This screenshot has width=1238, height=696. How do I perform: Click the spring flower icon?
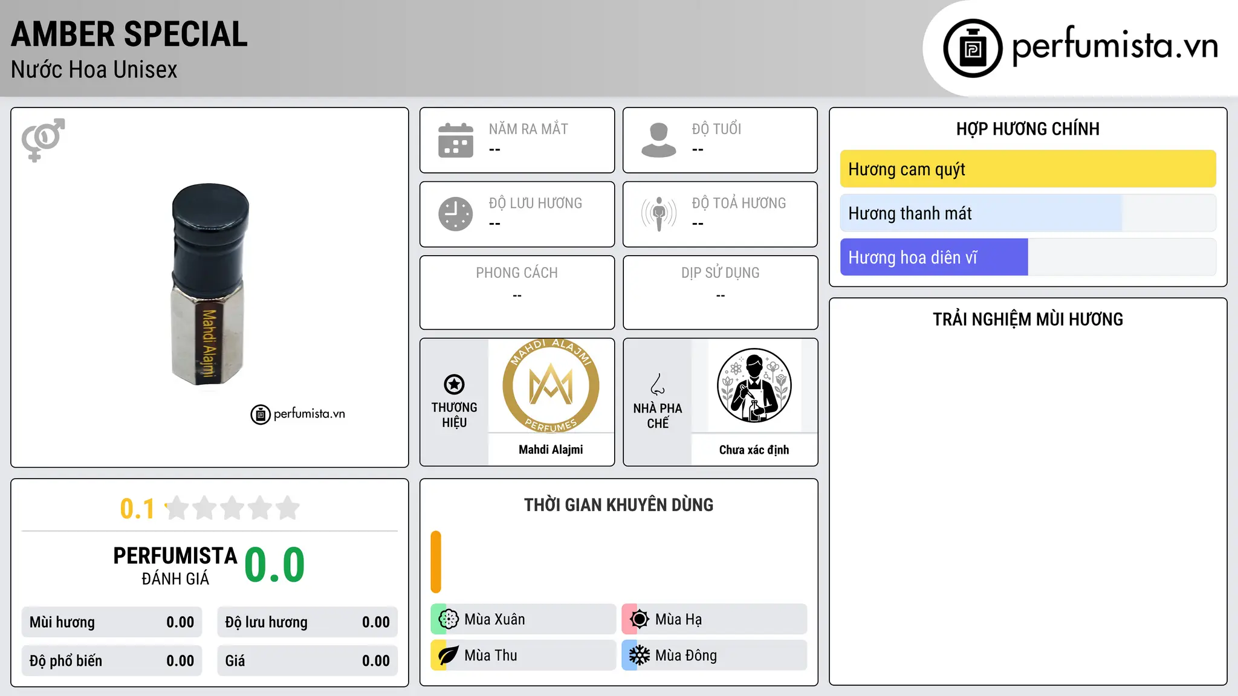click(449, 619)
